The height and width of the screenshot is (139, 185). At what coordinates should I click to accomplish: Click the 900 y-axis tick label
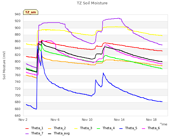pyautogui.click(x=18, y=28)
